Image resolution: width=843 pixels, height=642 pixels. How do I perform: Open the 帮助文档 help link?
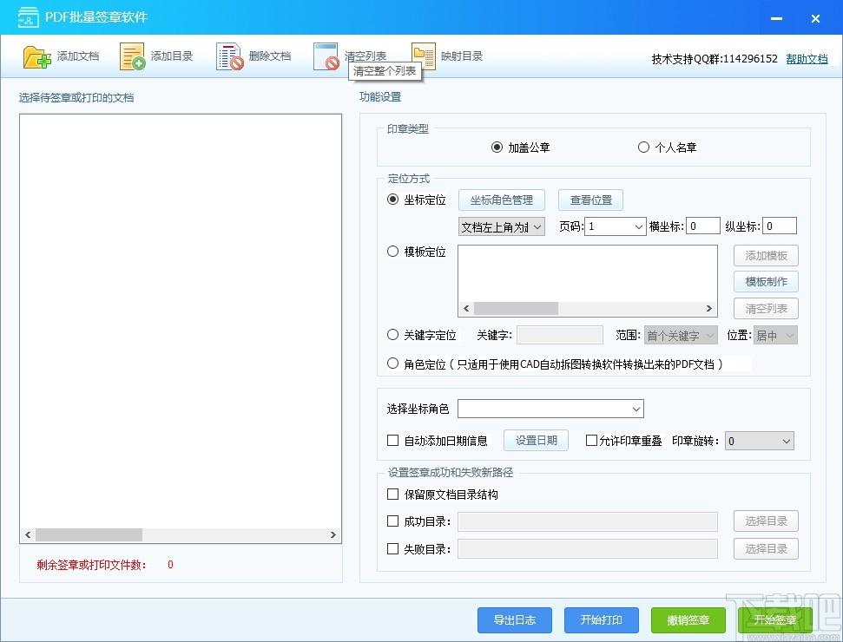[807, 59]
